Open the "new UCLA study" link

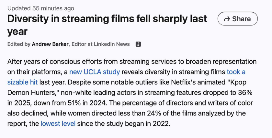(x=95, y=72)
